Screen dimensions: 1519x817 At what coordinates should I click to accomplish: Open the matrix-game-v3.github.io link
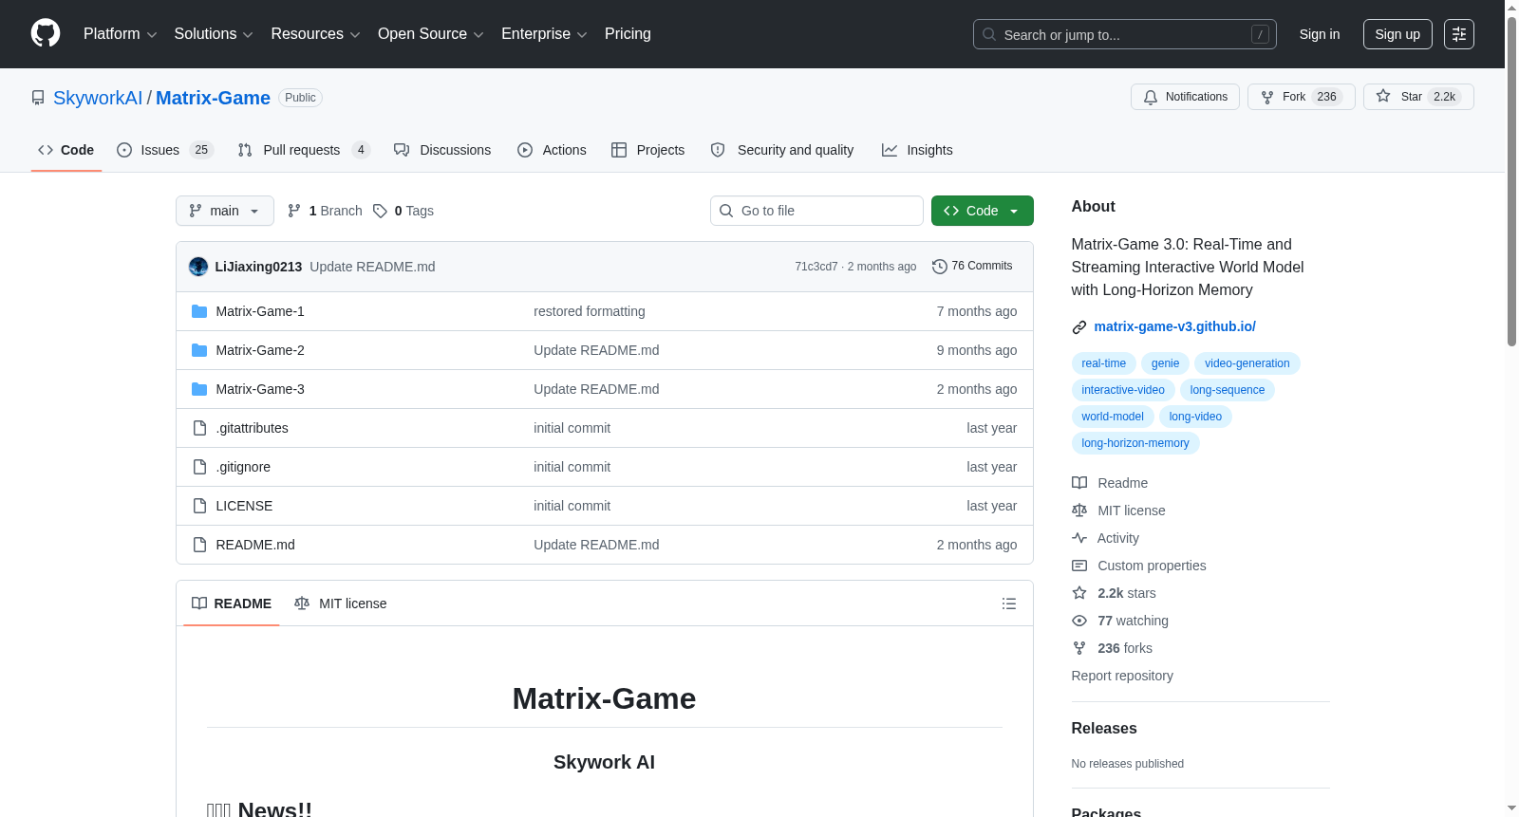point(1175,326)
